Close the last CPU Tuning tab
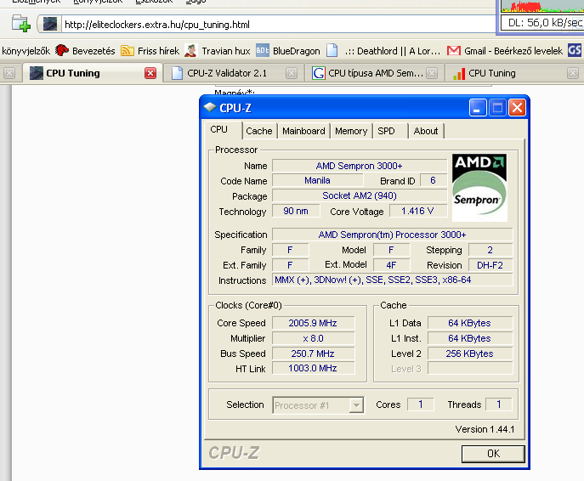This screenshot has height=481, width=584. 573,73
